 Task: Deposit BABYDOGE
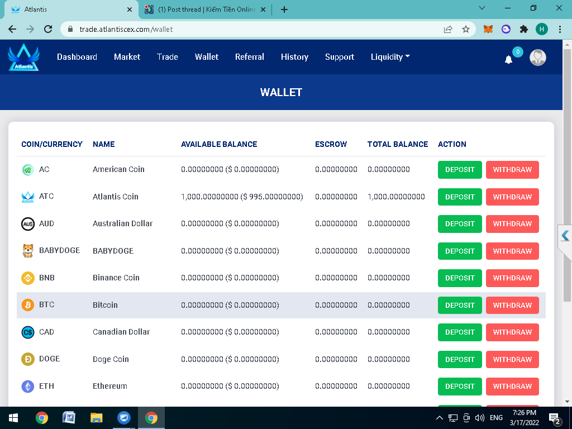460,251
